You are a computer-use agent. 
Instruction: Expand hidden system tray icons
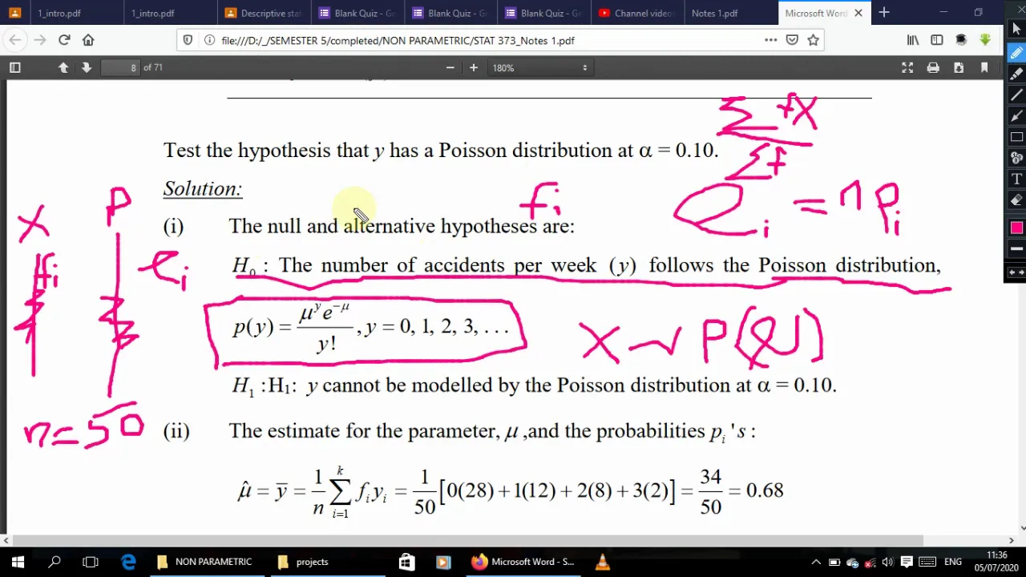pyautogui.click(x=816, y=562)
